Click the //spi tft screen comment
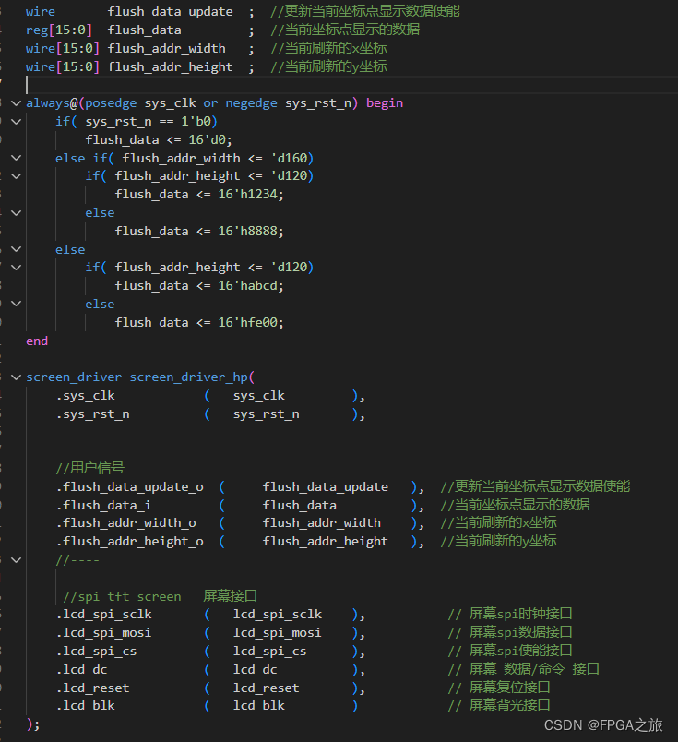The height and width of the screenshot is (742, 678). [122, 597]
